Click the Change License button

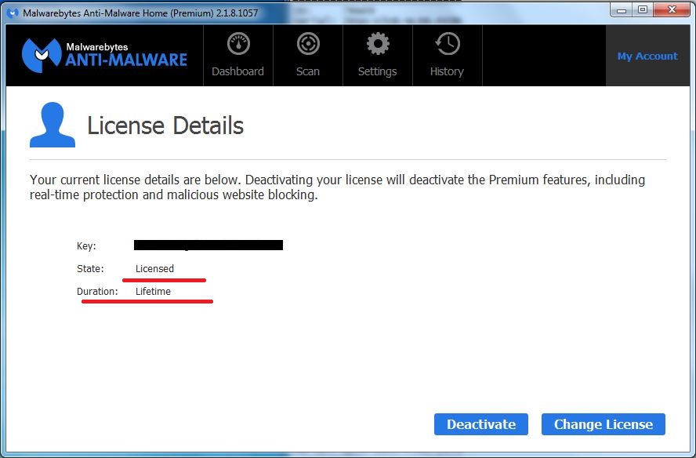point(603,423)
